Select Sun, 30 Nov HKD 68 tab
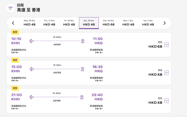 [x=108, y=23]
